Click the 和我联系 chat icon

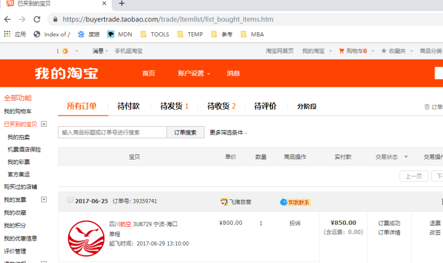point(283,202)
